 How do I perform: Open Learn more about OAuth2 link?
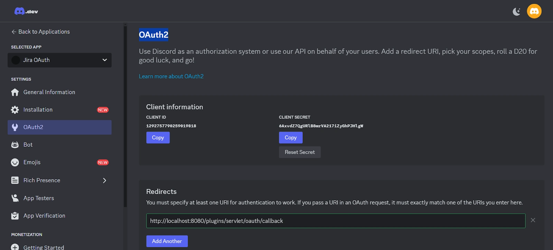click(x=171, y=76)
